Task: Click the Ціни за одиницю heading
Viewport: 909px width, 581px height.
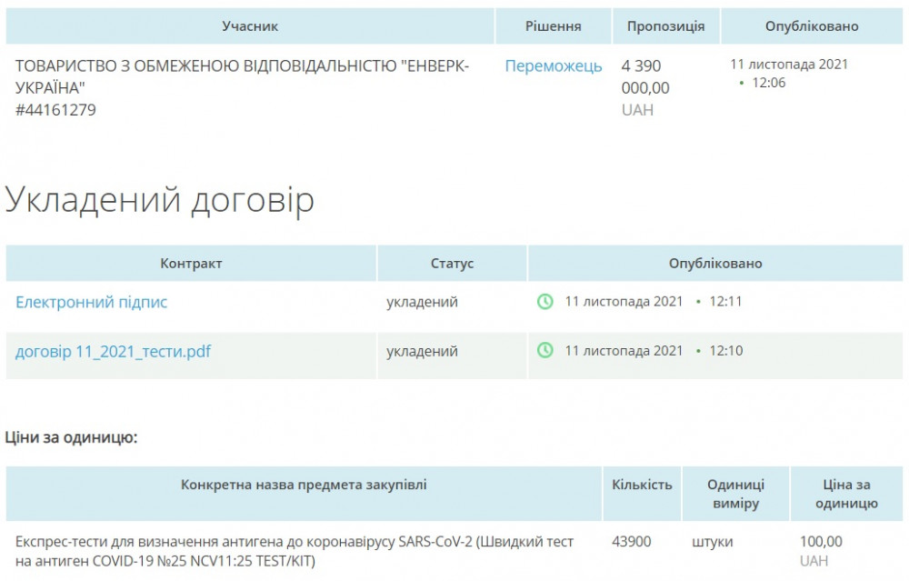Action: [72, 438]
